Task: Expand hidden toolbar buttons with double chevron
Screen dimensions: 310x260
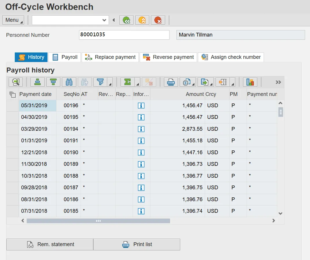Action: point(278,82)
